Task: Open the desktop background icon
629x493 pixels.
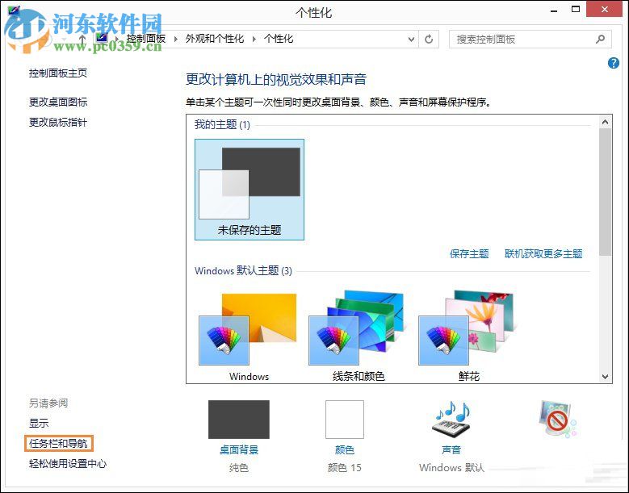Action: [x=239, y=420]
